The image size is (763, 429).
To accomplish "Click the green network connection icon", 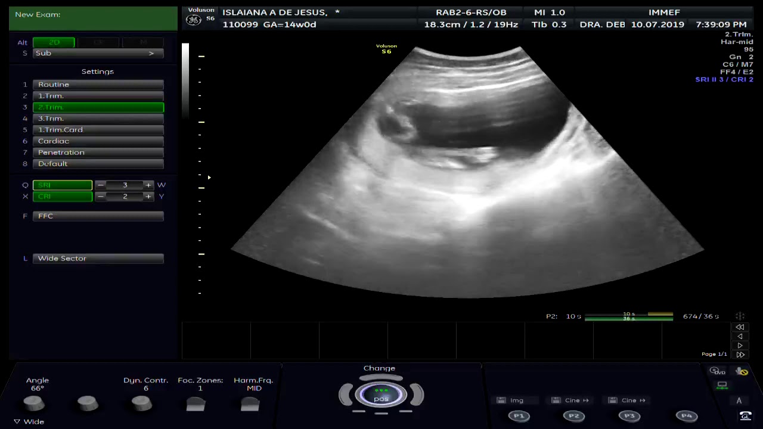I will pyautogui.click(x=722, y=386).
